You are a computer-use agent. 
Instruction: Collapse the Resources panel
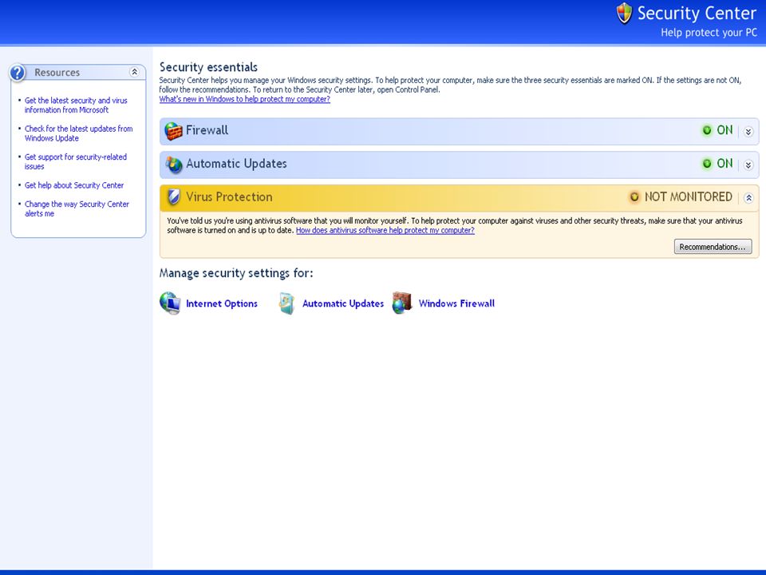pos(134,73)
